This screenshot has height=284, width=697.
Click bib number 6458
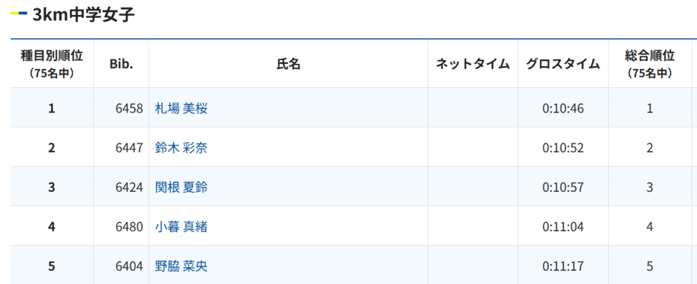pos(129,108)
